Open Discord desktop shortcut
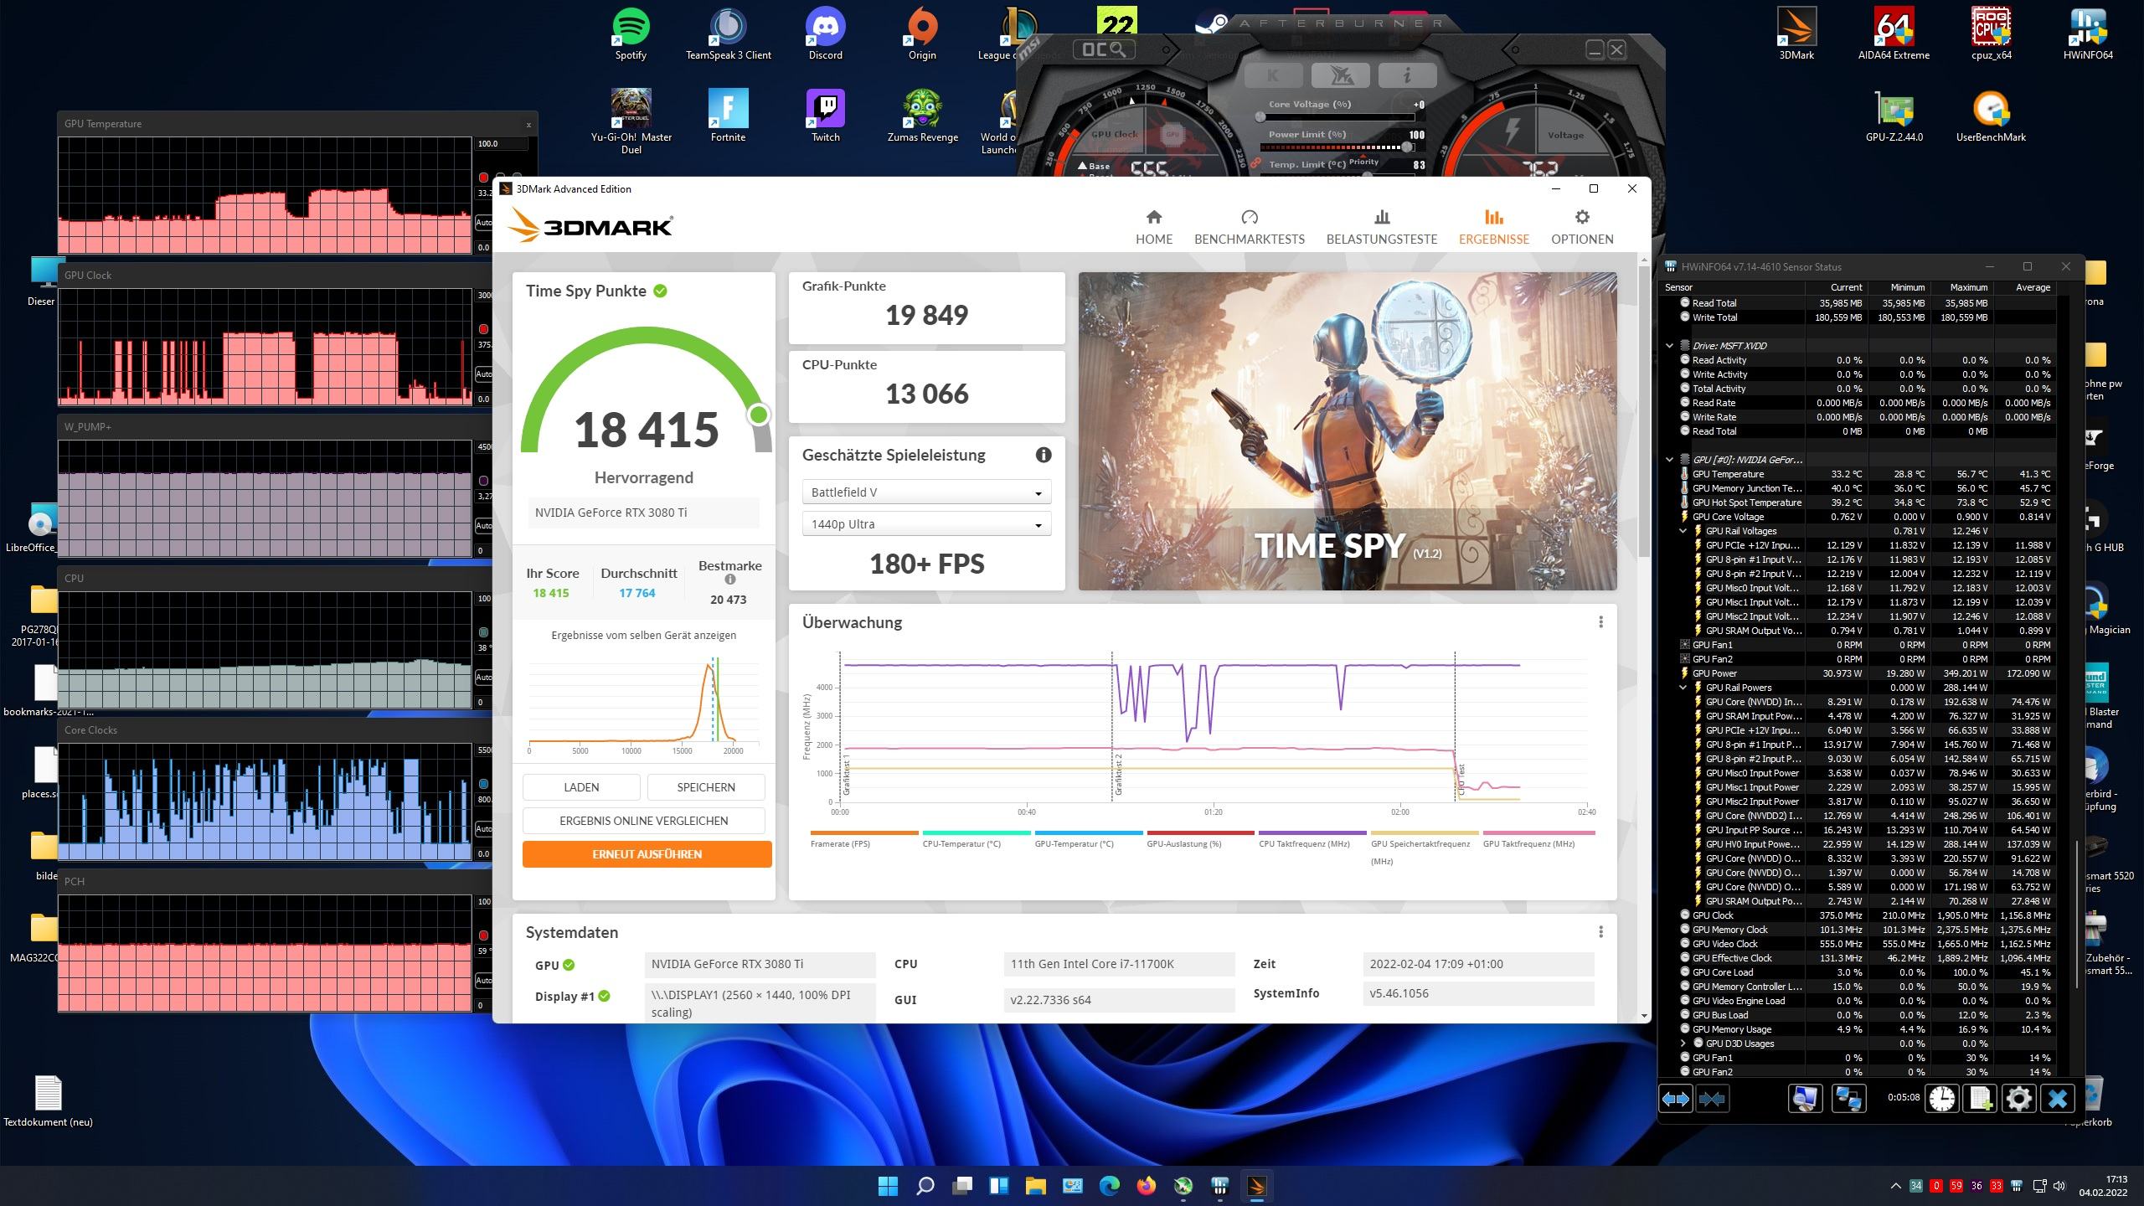 [x=825, y=34]
